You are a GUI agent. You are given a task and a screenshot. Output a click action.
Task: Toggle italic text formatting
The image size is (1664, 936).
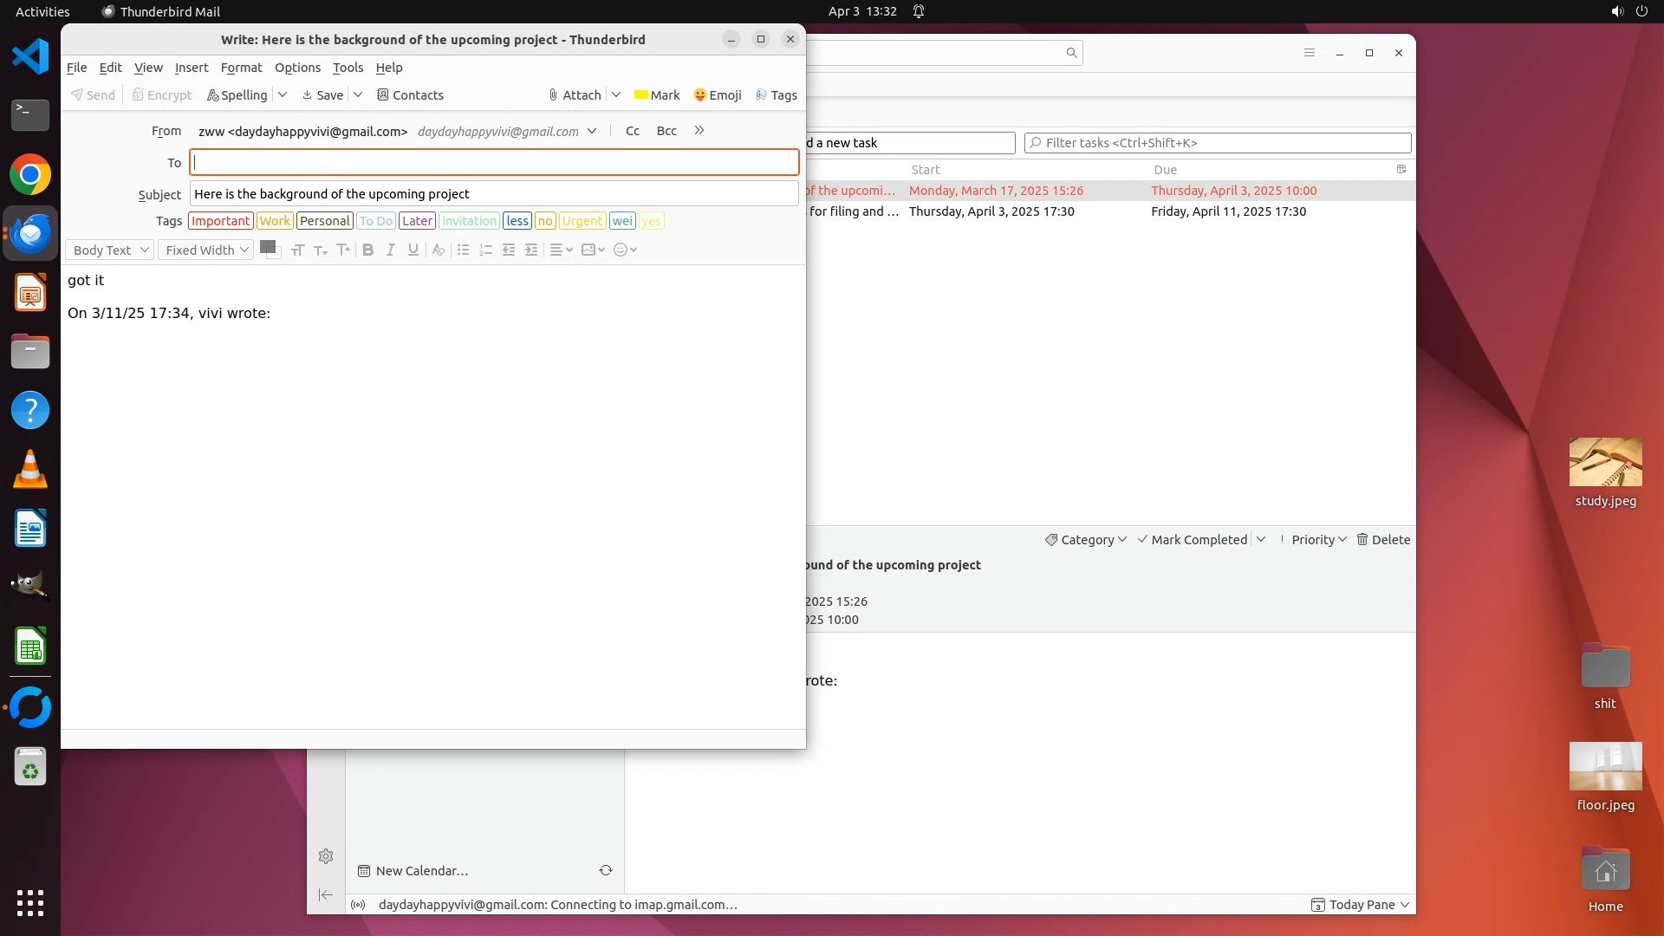[390, 250]
